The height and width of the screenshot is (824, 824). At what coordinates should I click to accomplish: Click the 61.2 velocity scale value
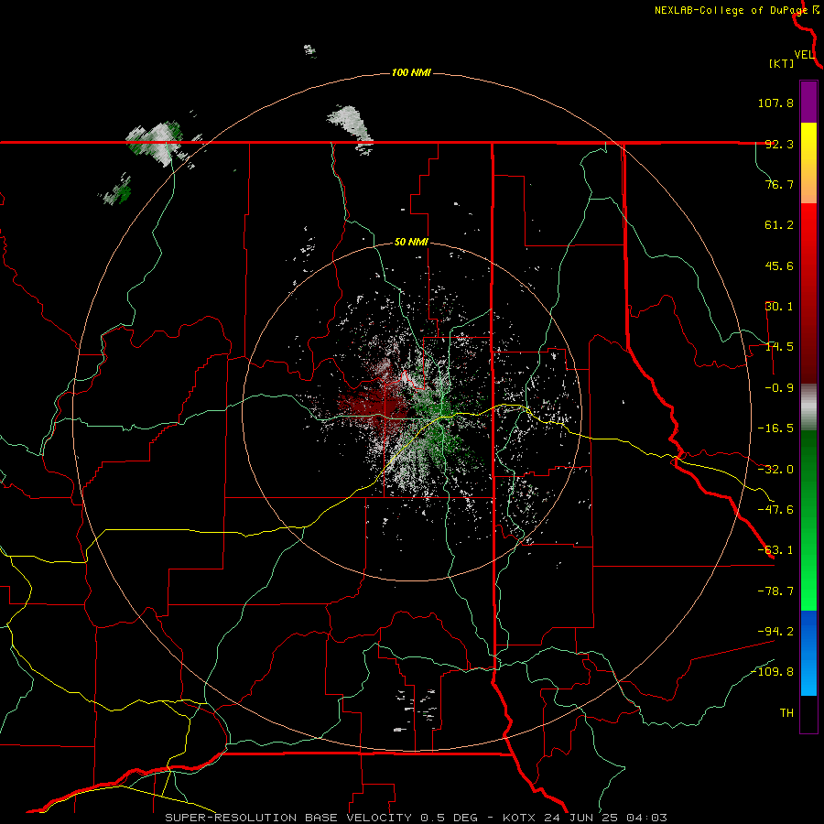pyautogui.click(x=779, y=225)
